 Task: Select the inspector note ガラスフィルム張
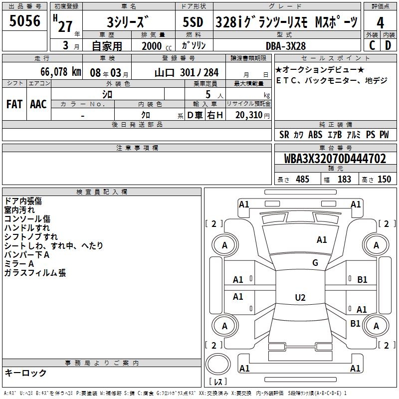(x=35, y=273)
